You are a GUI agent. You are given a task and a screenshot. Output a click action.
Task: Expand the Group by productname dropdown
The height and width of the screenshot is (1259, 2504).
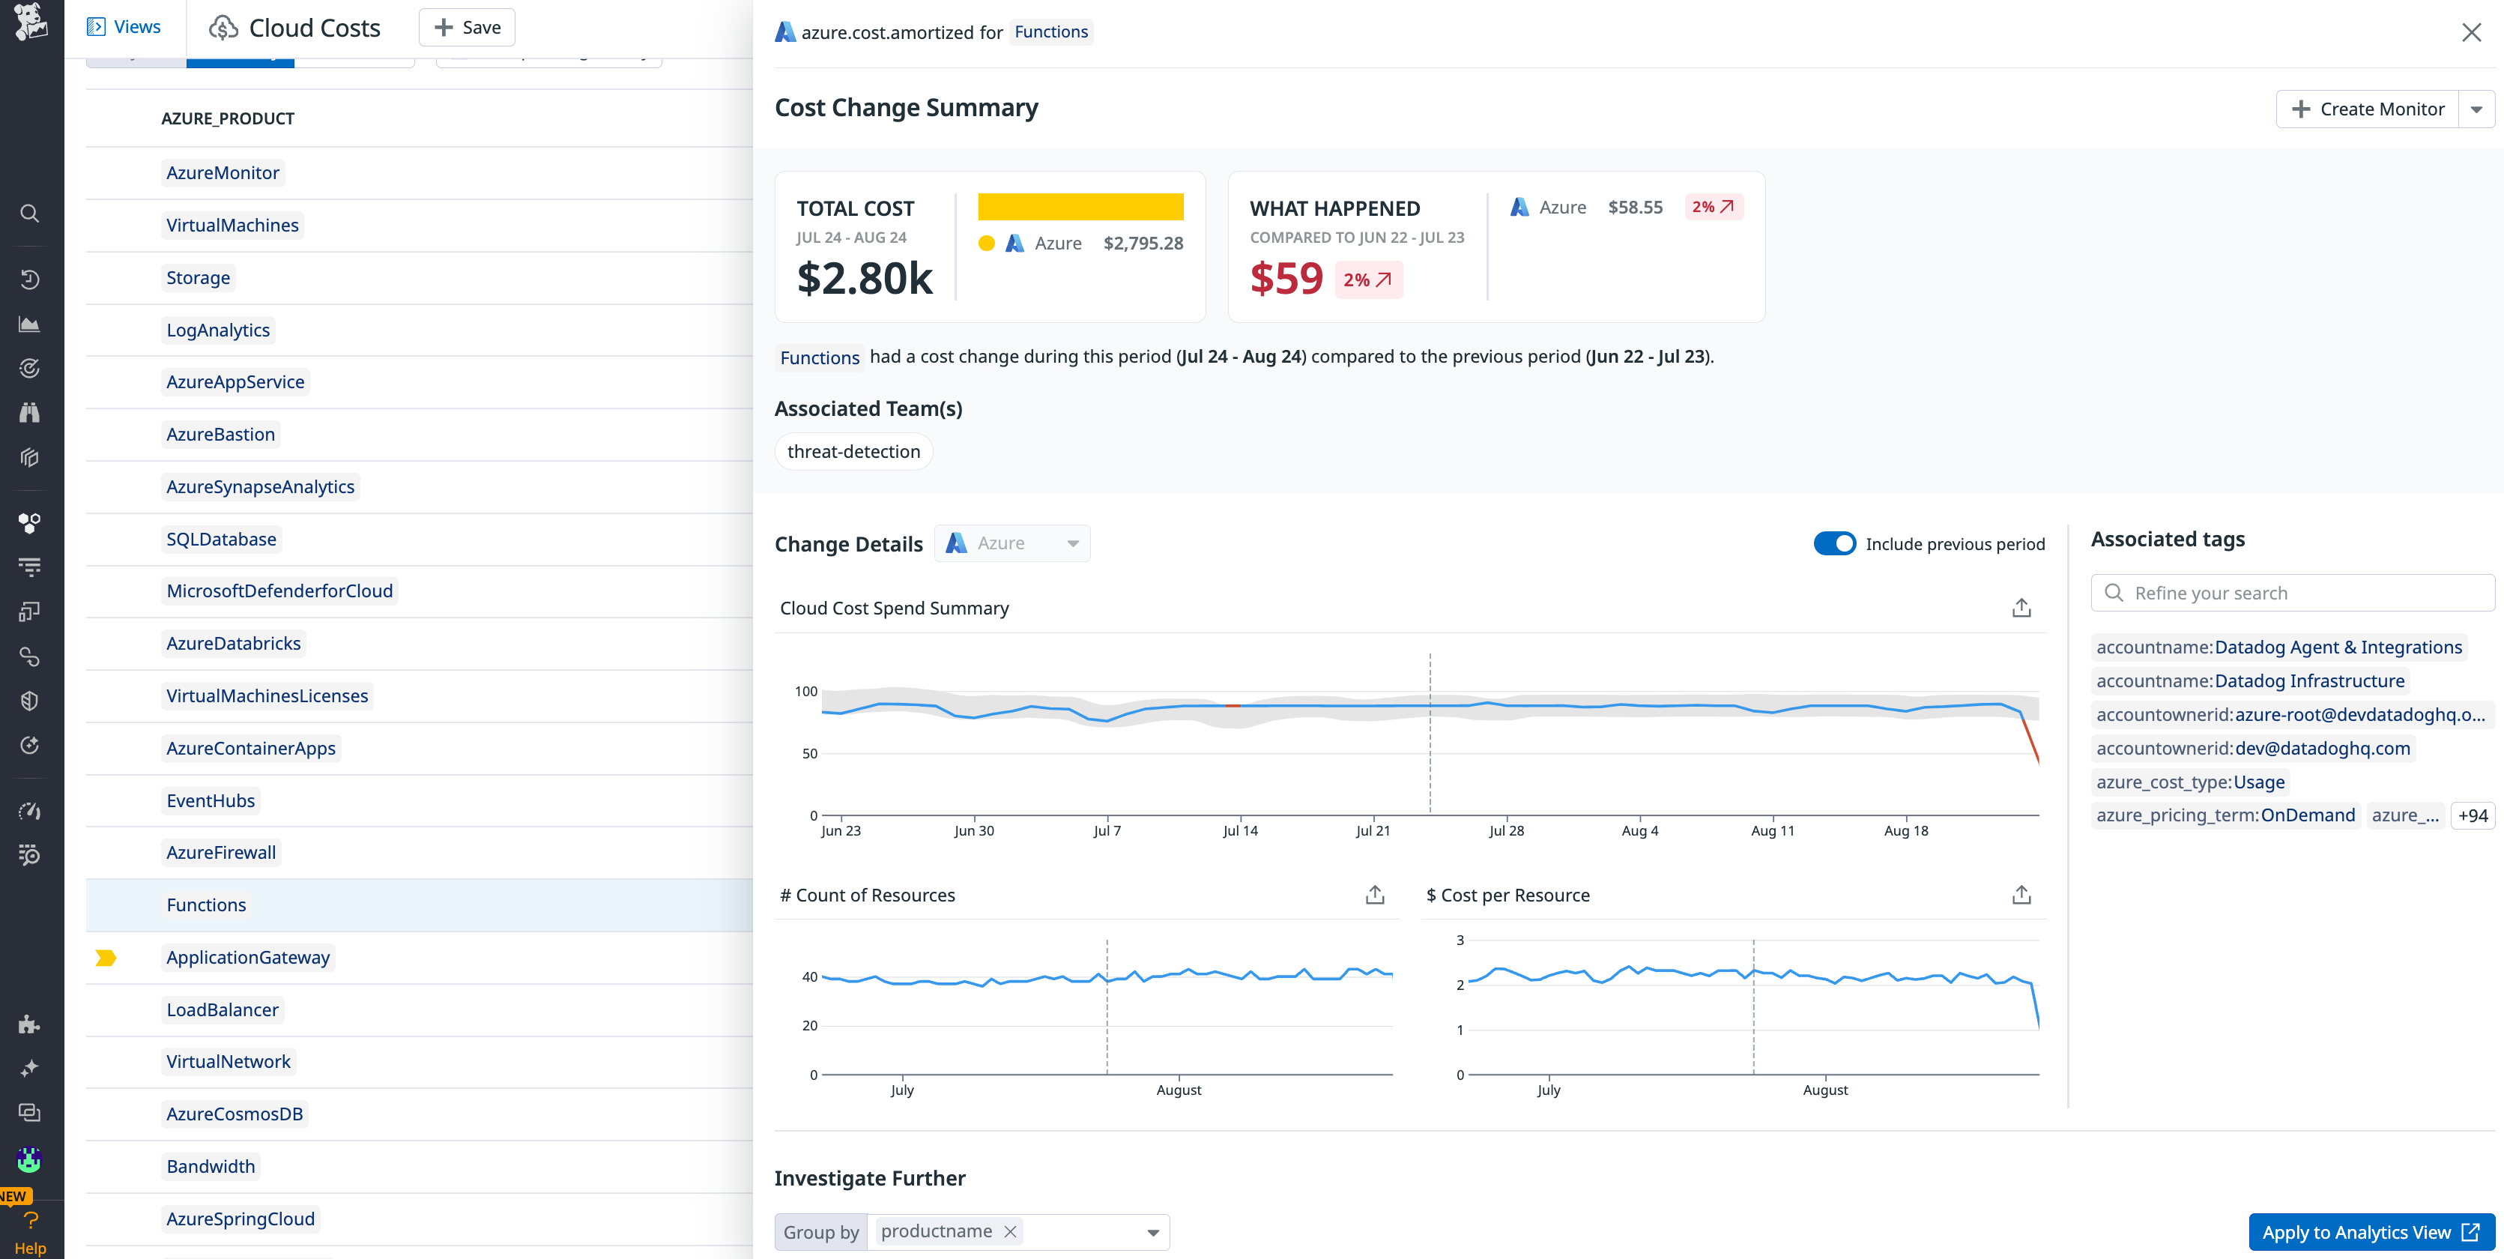click(x=1153, y=1231)
